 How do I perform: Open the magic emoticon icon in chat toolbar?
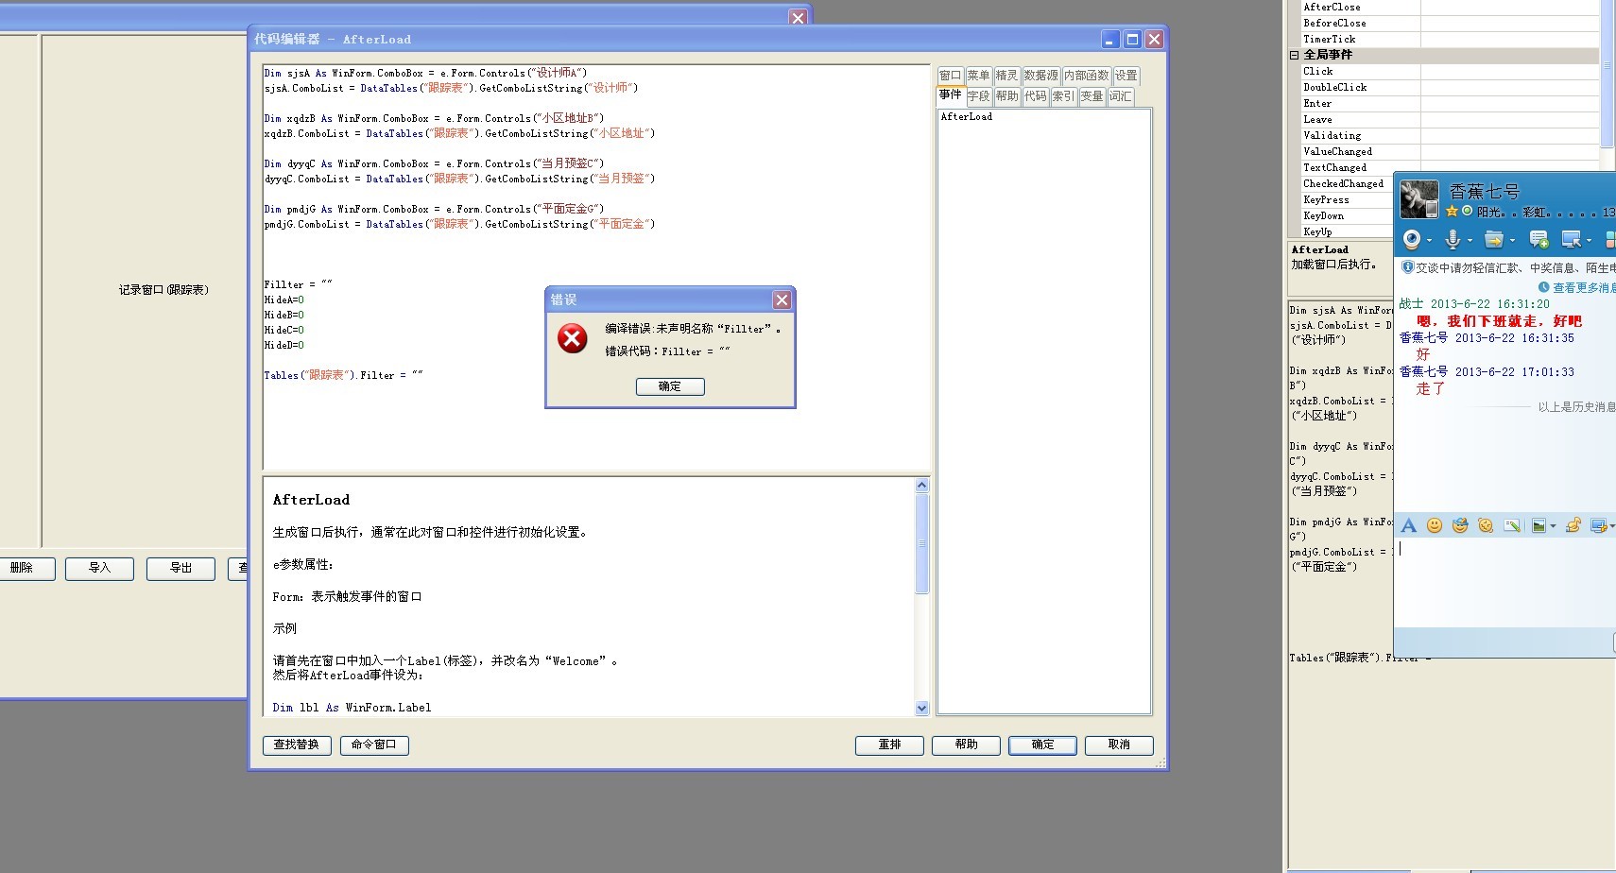1460,525
